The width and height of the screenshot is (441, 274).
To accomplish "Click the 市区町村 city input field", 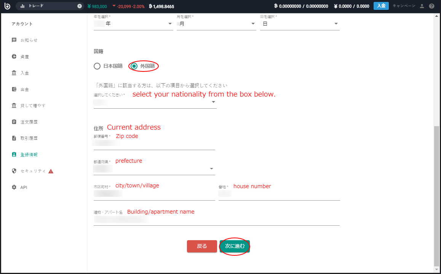I will [x=154, y=194].
